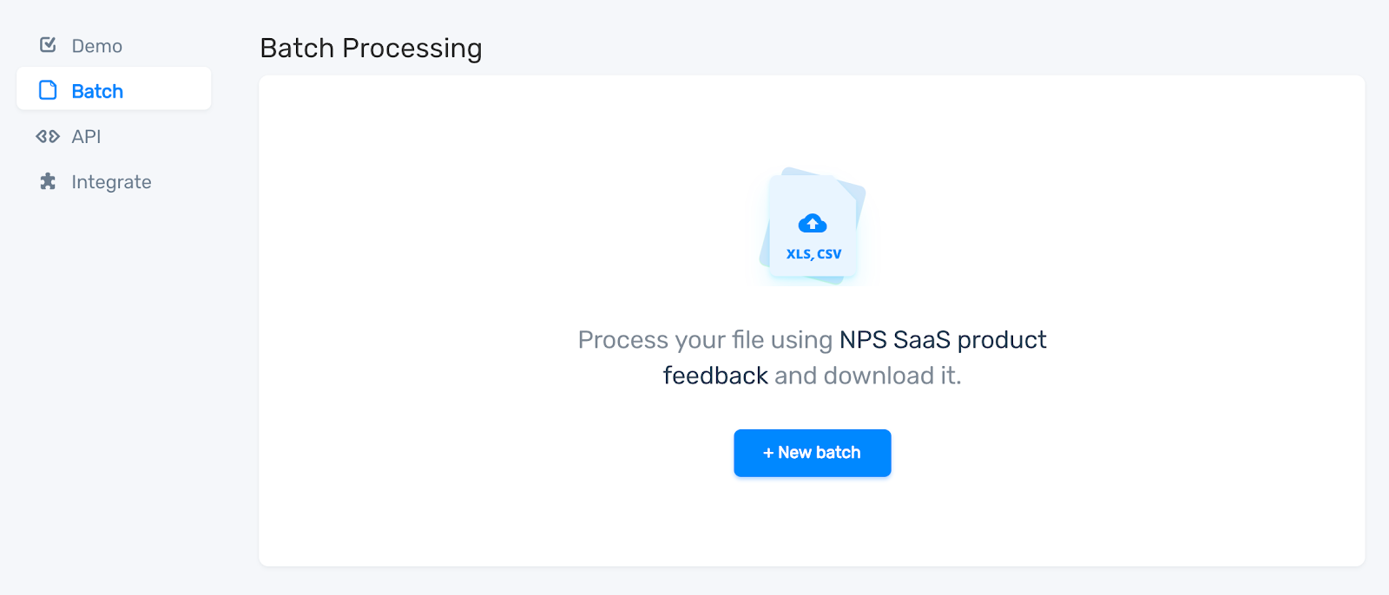The image size is (1389, 595).
Task: Click the "and download it." text
Action: coord(867,376)
